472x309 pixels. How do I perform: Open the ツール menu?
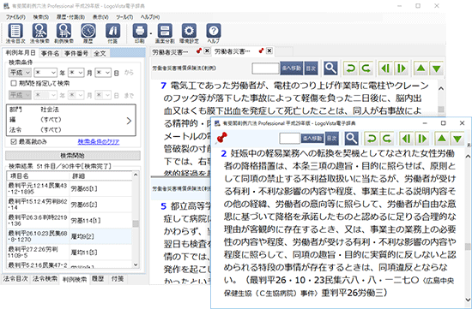tap(124, 17)
